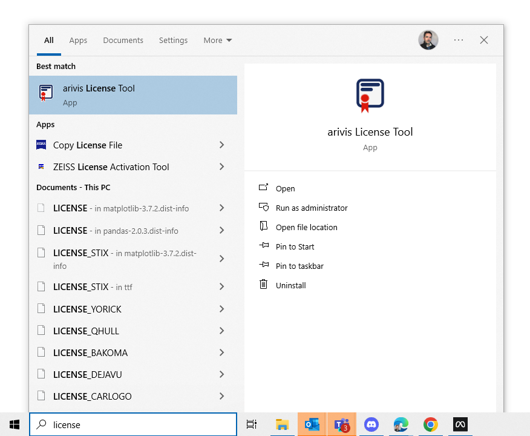This screenshot has width=530, height=436.
Task: Switch to the Documents tab
Action: point(123,40)
